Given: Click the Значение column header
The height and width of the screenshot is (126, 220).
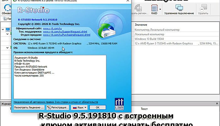Looking at the screenshot, I should pyautogui.click(x=141, y=25).
